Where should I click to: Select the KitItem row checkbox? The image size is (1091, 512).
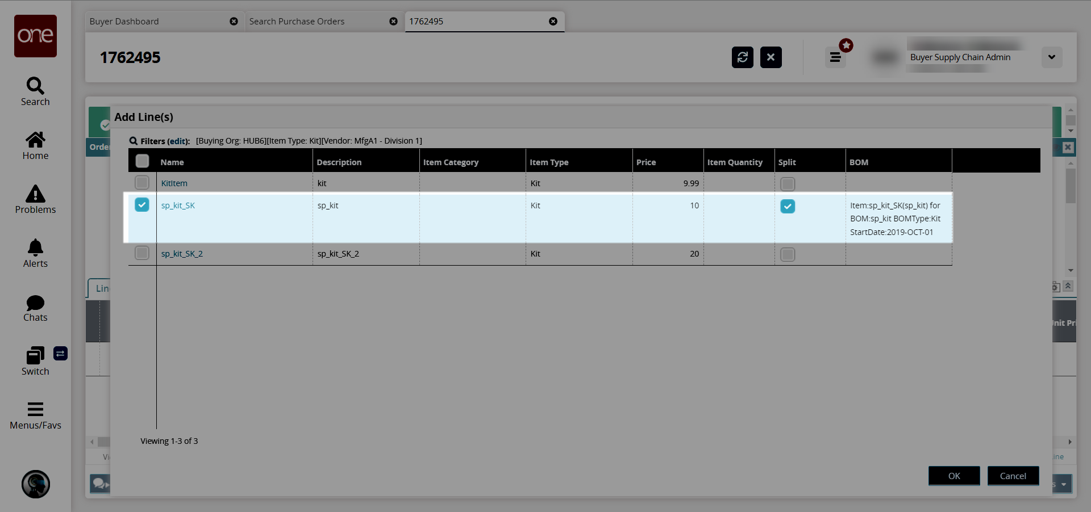click(142, 183)
